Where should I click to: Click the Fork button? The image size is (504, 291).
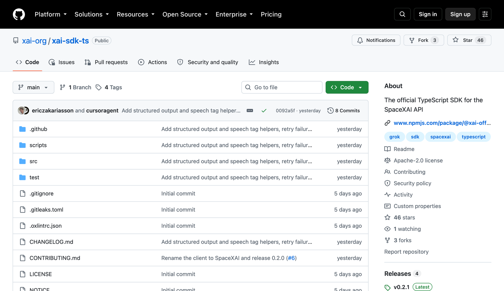point(424,40)
